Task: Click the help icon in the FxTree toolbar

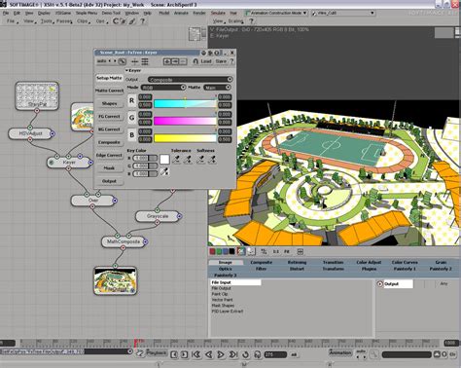Action: coord(142,21)
